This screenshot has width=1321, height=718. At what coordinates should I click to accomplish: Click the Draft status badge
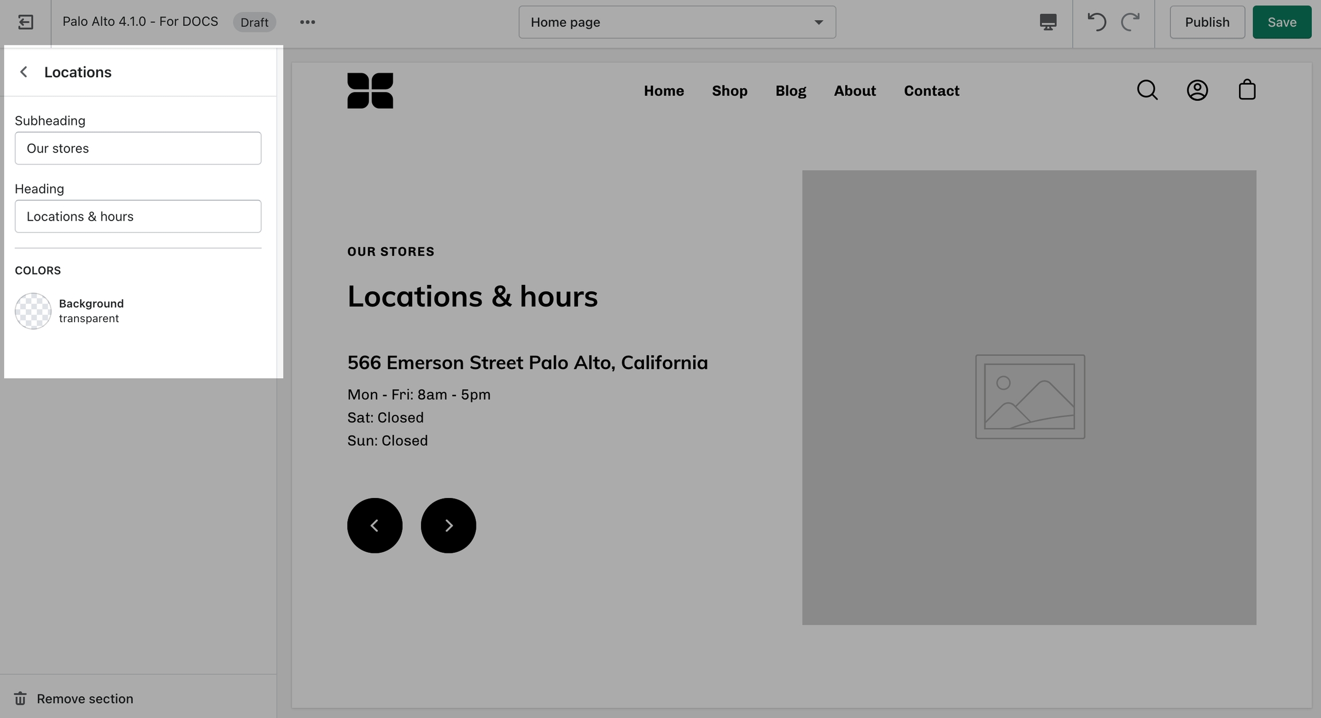(x=255, y=22)
